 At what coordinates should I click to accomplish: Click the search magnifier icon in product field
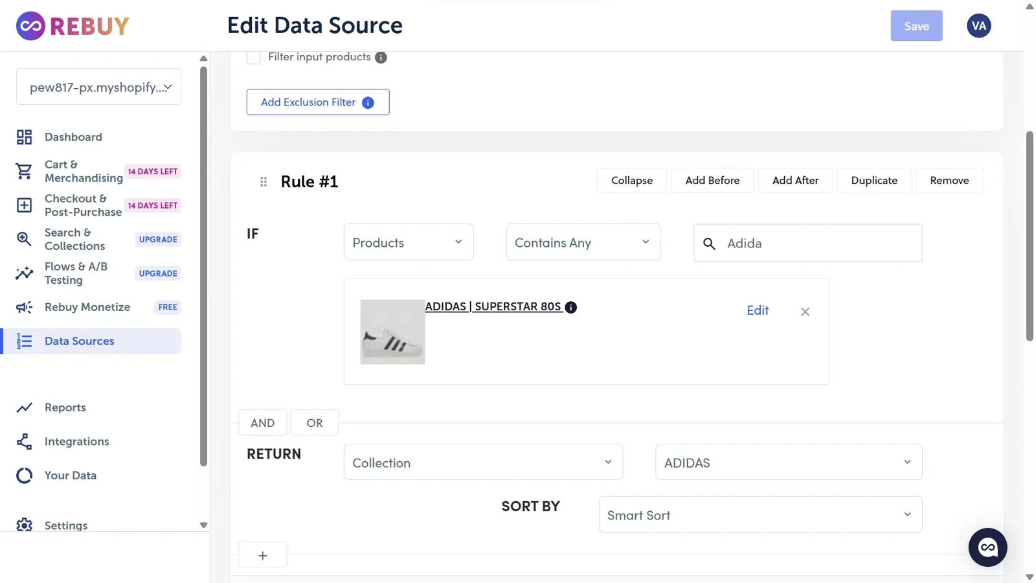(710, 244)
